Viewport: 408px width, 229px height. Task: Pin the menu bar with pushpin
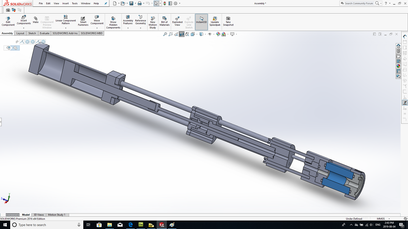(x=106, y=3)
